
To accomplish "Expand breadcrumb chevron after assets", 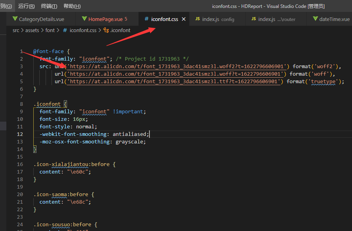I will point(42,30).
